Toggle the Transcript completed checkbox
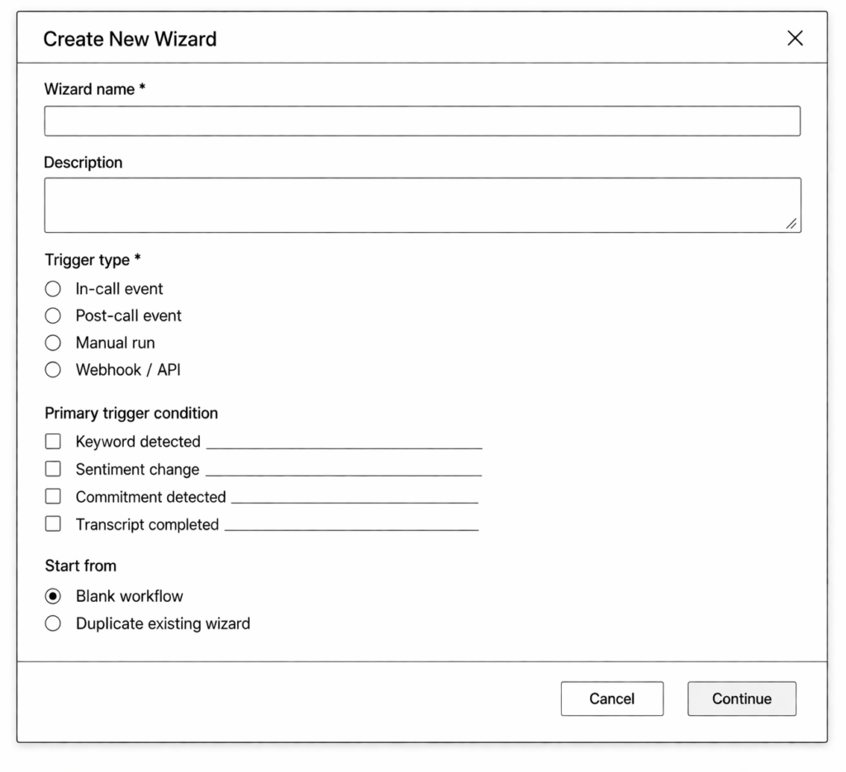846x772 pixels. (53, 524)
